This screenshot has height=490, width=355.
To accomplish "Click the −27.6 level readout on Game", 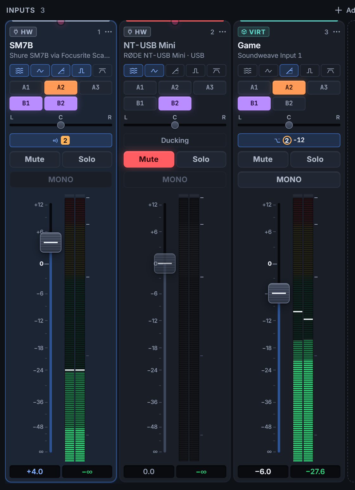I will click(315, 472).
